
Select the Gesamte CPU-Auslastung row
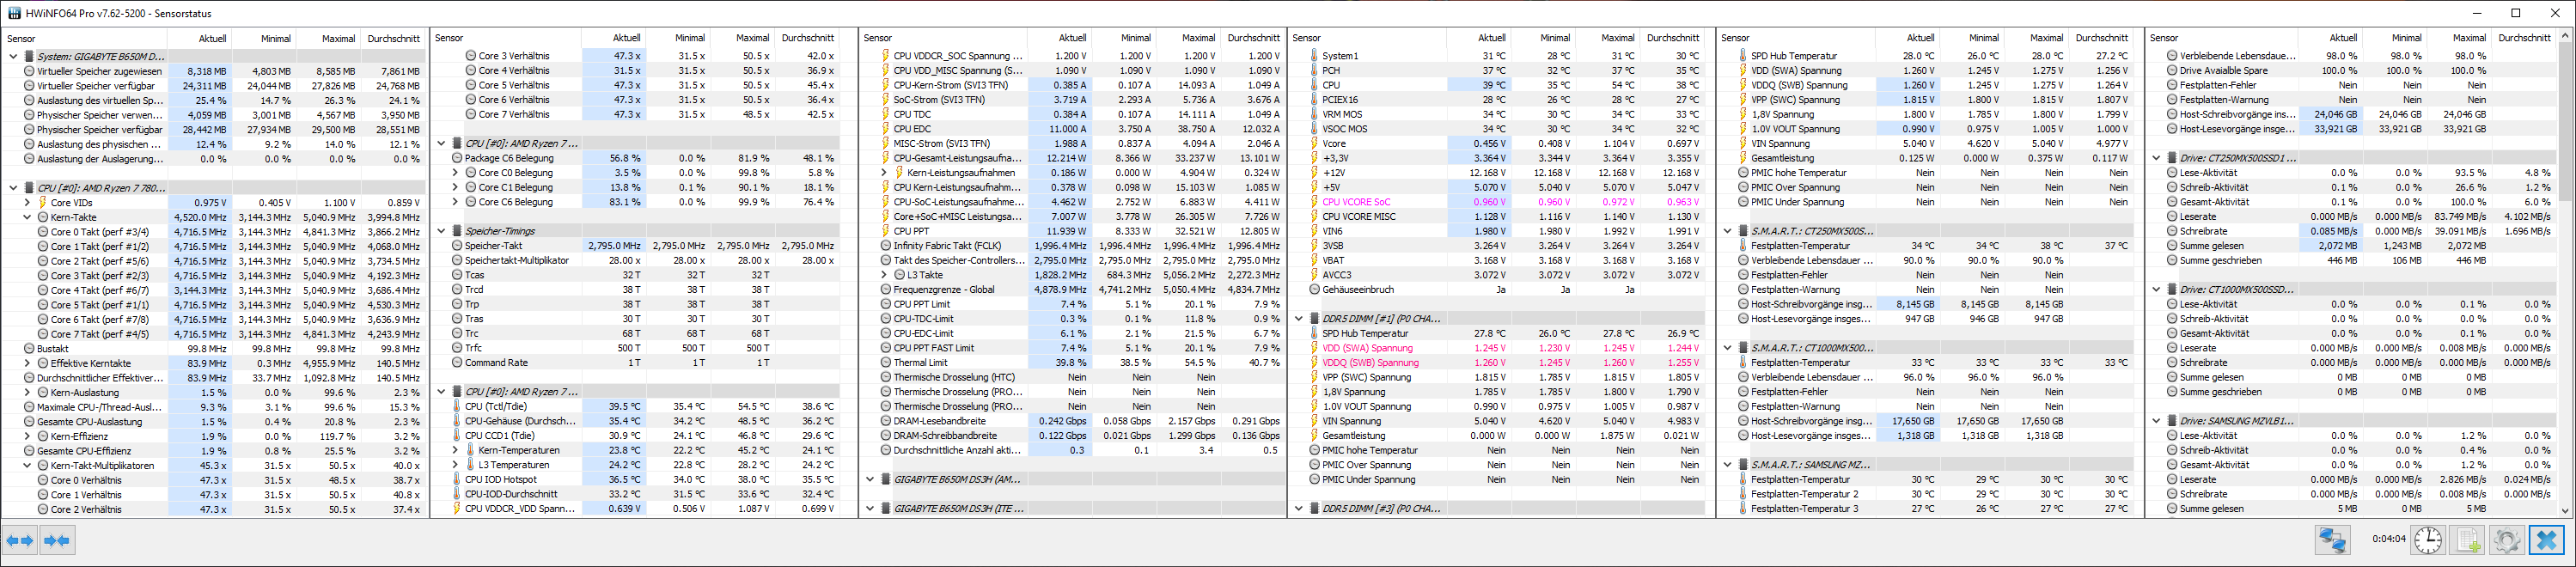pos(214,421)
